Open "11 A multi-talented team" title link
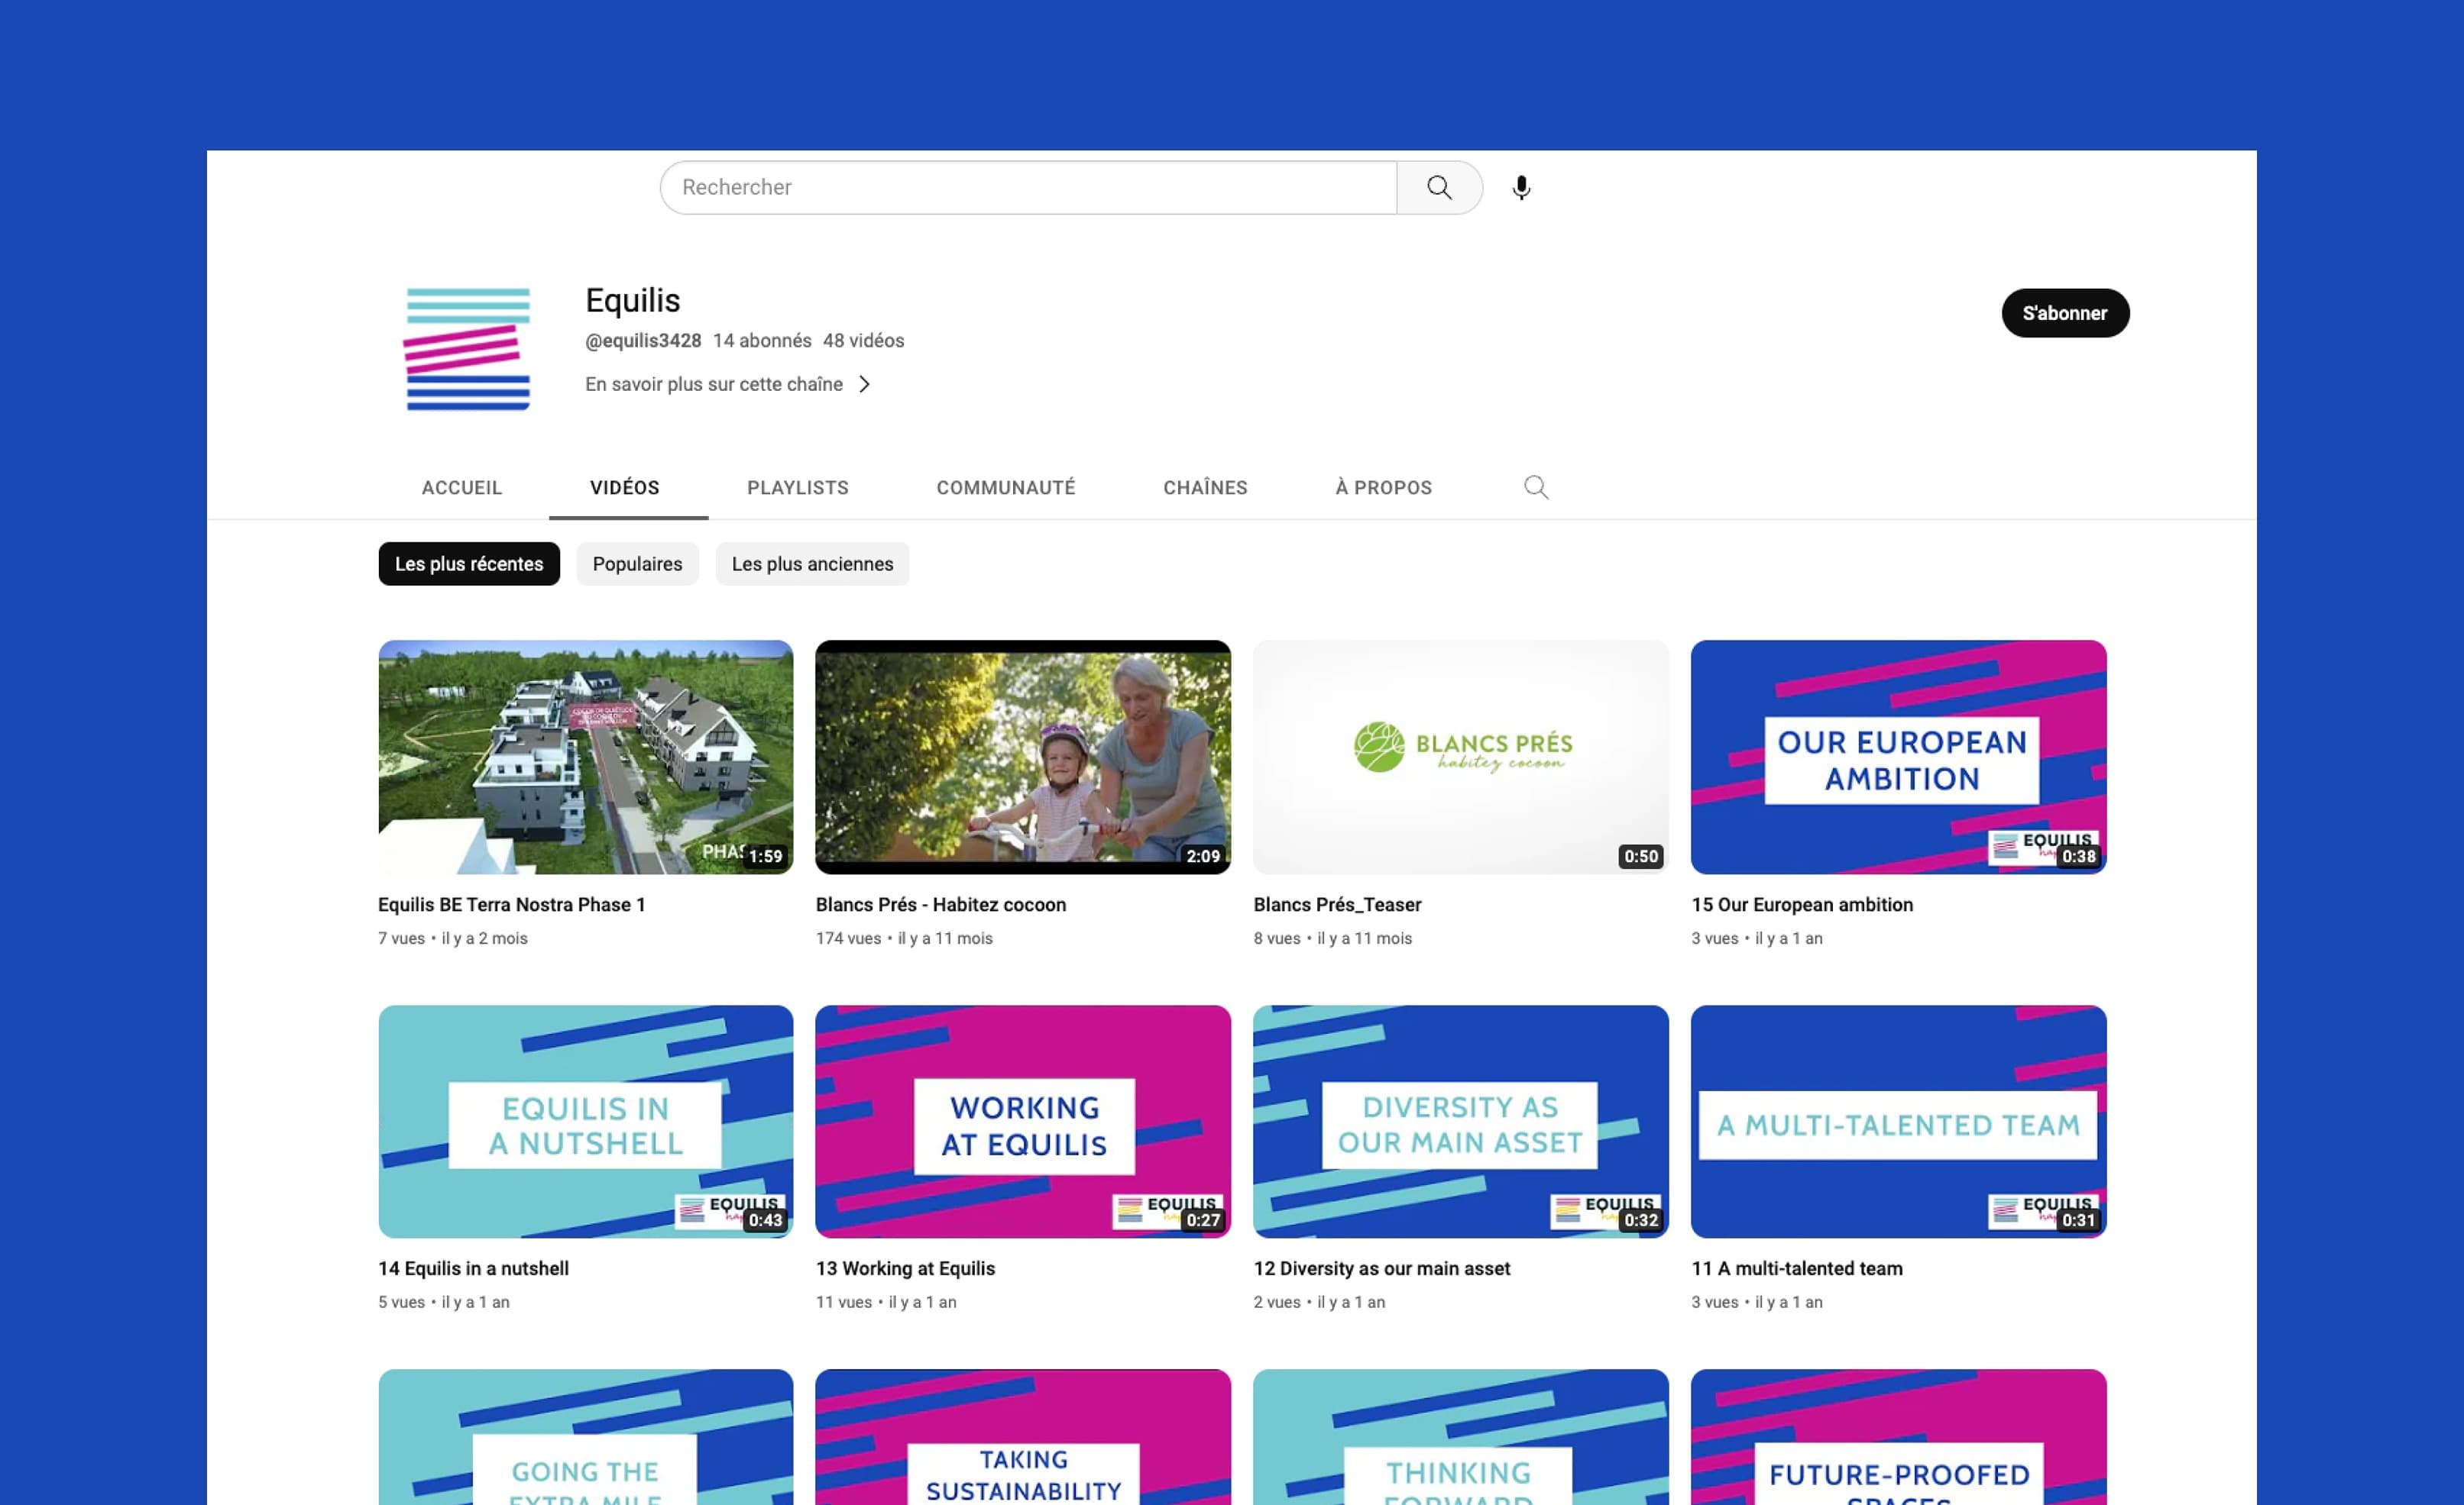 [1797, 1268]
